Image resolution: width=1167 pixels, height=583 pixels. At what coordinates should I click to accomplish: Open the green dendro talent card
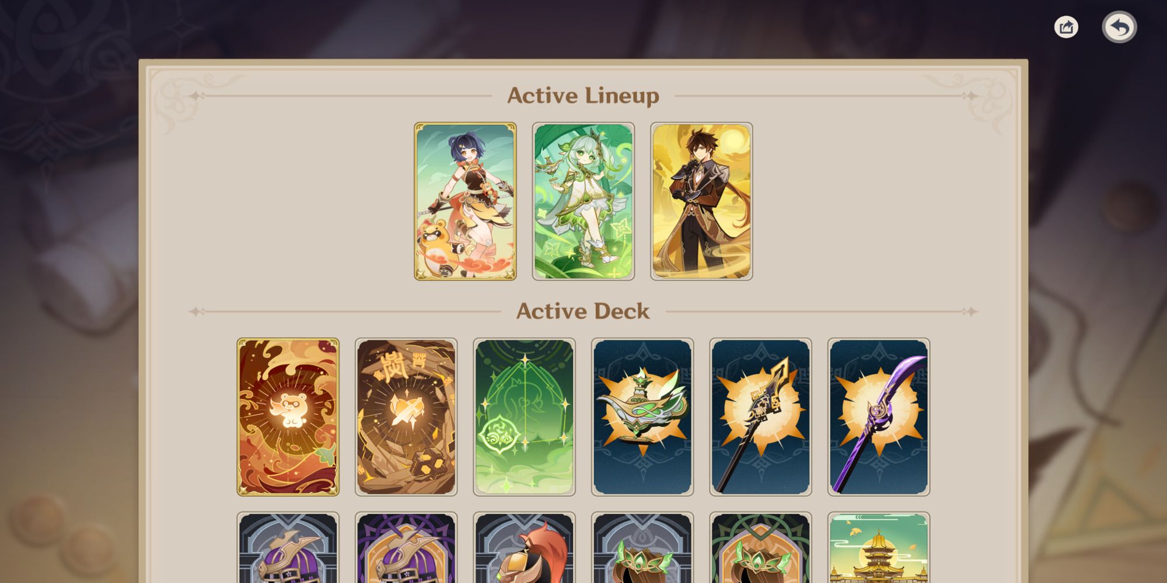[x=524, y=417]
